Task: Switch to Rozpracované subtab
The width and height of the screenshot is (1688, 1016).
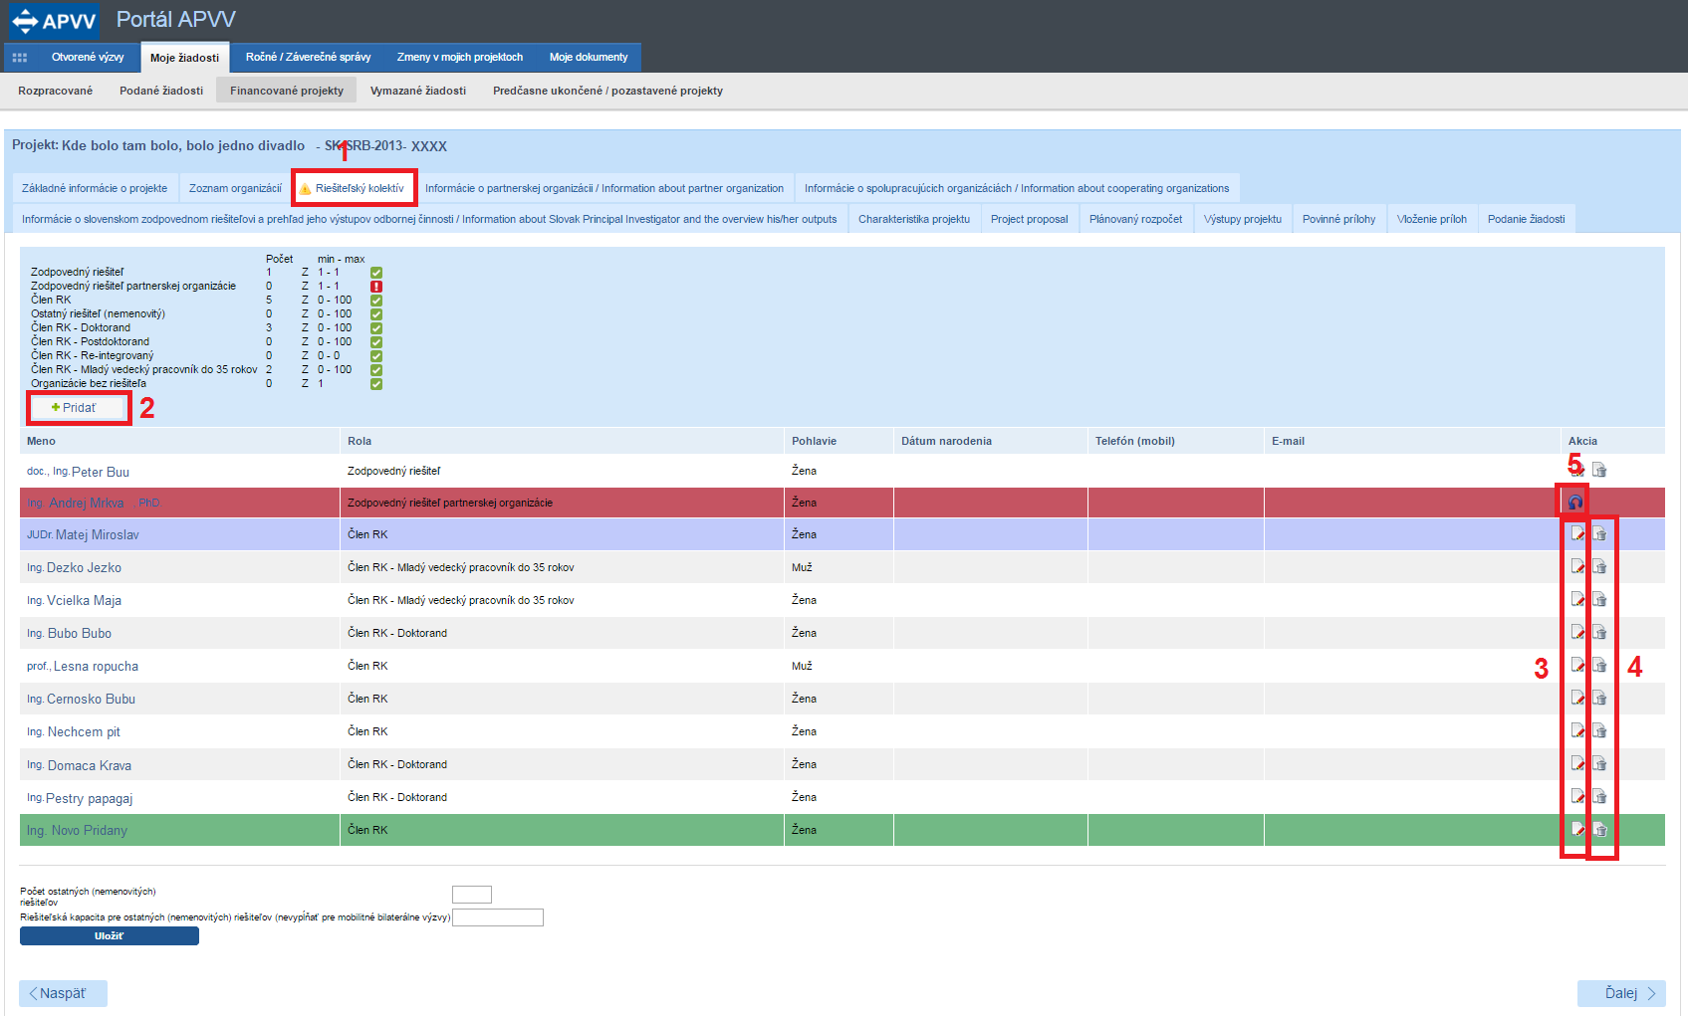Action: click(x=55, y=91)
